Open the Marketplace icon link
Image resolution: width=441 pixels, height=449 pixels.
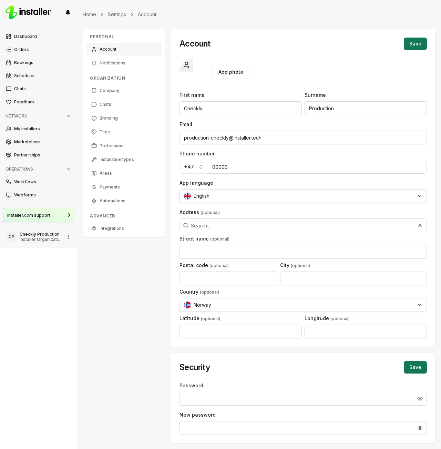tap(9, 142)
